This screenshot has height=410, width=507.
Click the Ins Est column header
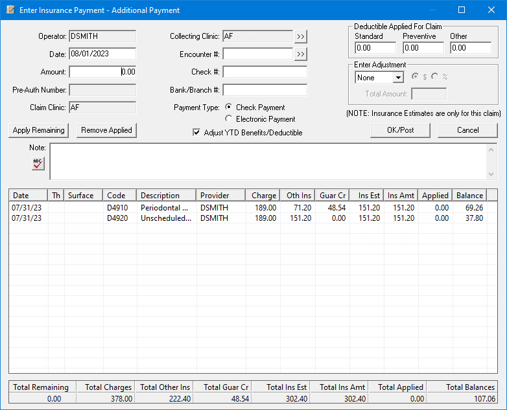click(x=367, y=196)
